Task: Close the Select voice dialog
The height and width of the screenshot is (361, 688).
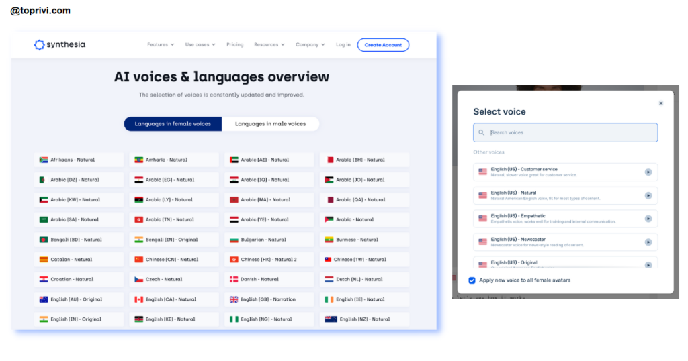Action: pyautogui.click(x=661, y=103)
